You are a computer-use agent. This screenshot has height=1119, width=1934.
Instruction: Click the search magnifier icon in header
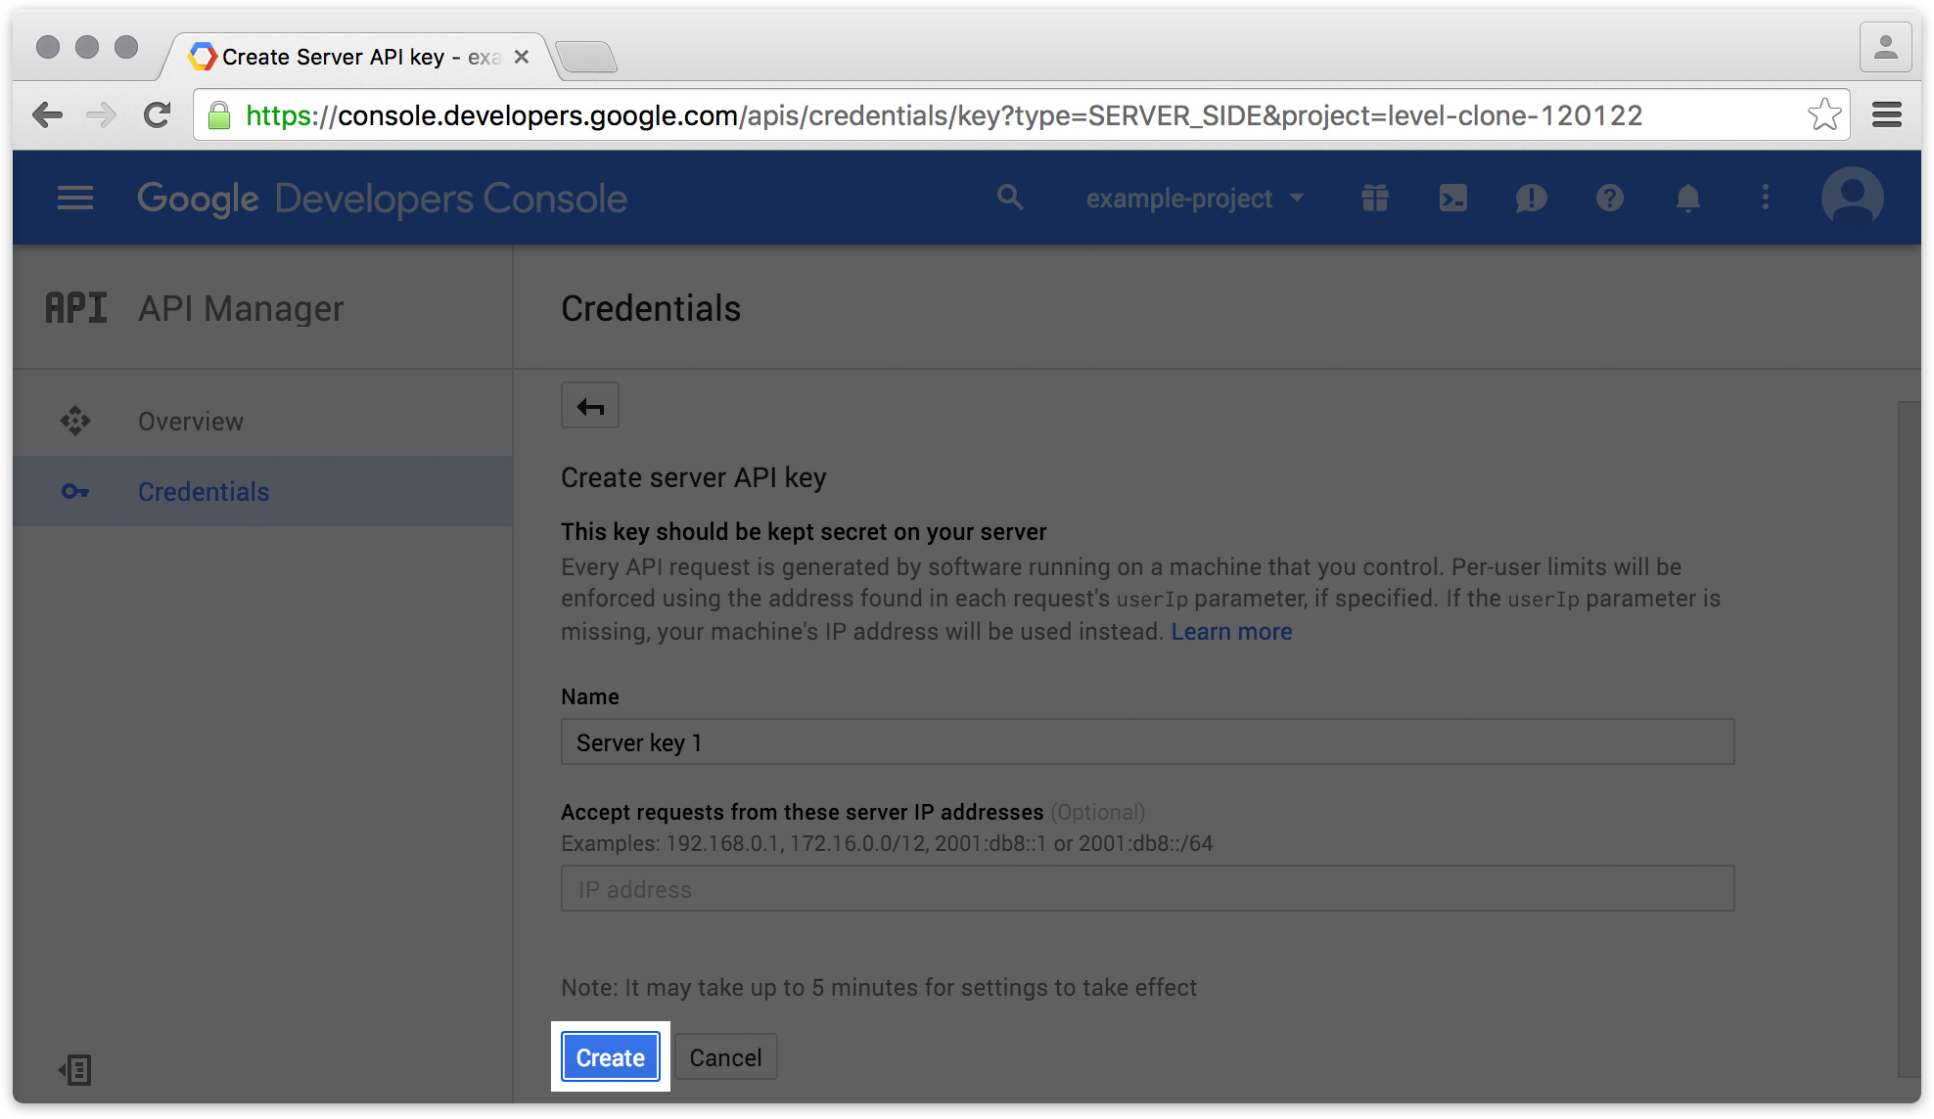[x=1010, y=199]
